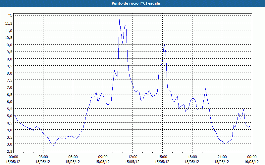Click the 5,5 y-axis value
This screenshot has height=165, width=265.
pos(10,109)
